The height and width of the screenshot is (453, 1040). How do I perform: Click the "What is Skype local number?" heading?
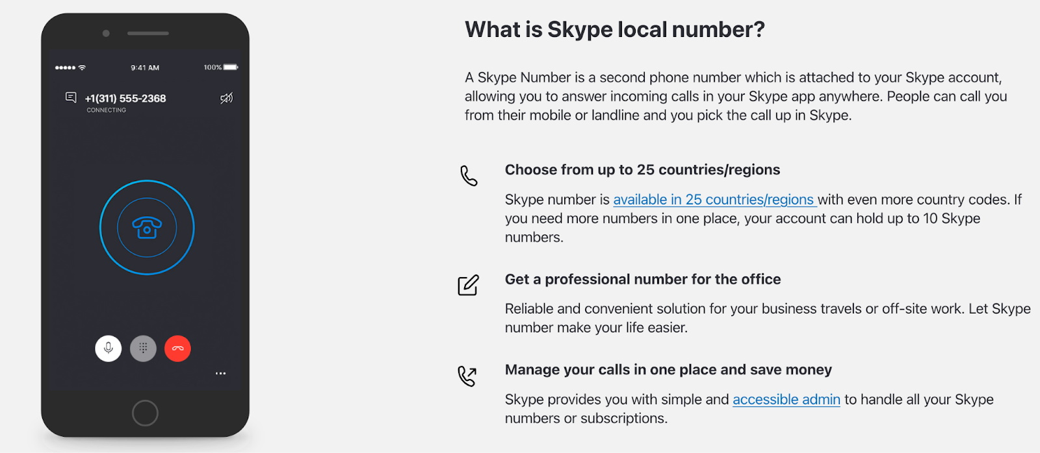pyautogui.click(x=614, y=30)
